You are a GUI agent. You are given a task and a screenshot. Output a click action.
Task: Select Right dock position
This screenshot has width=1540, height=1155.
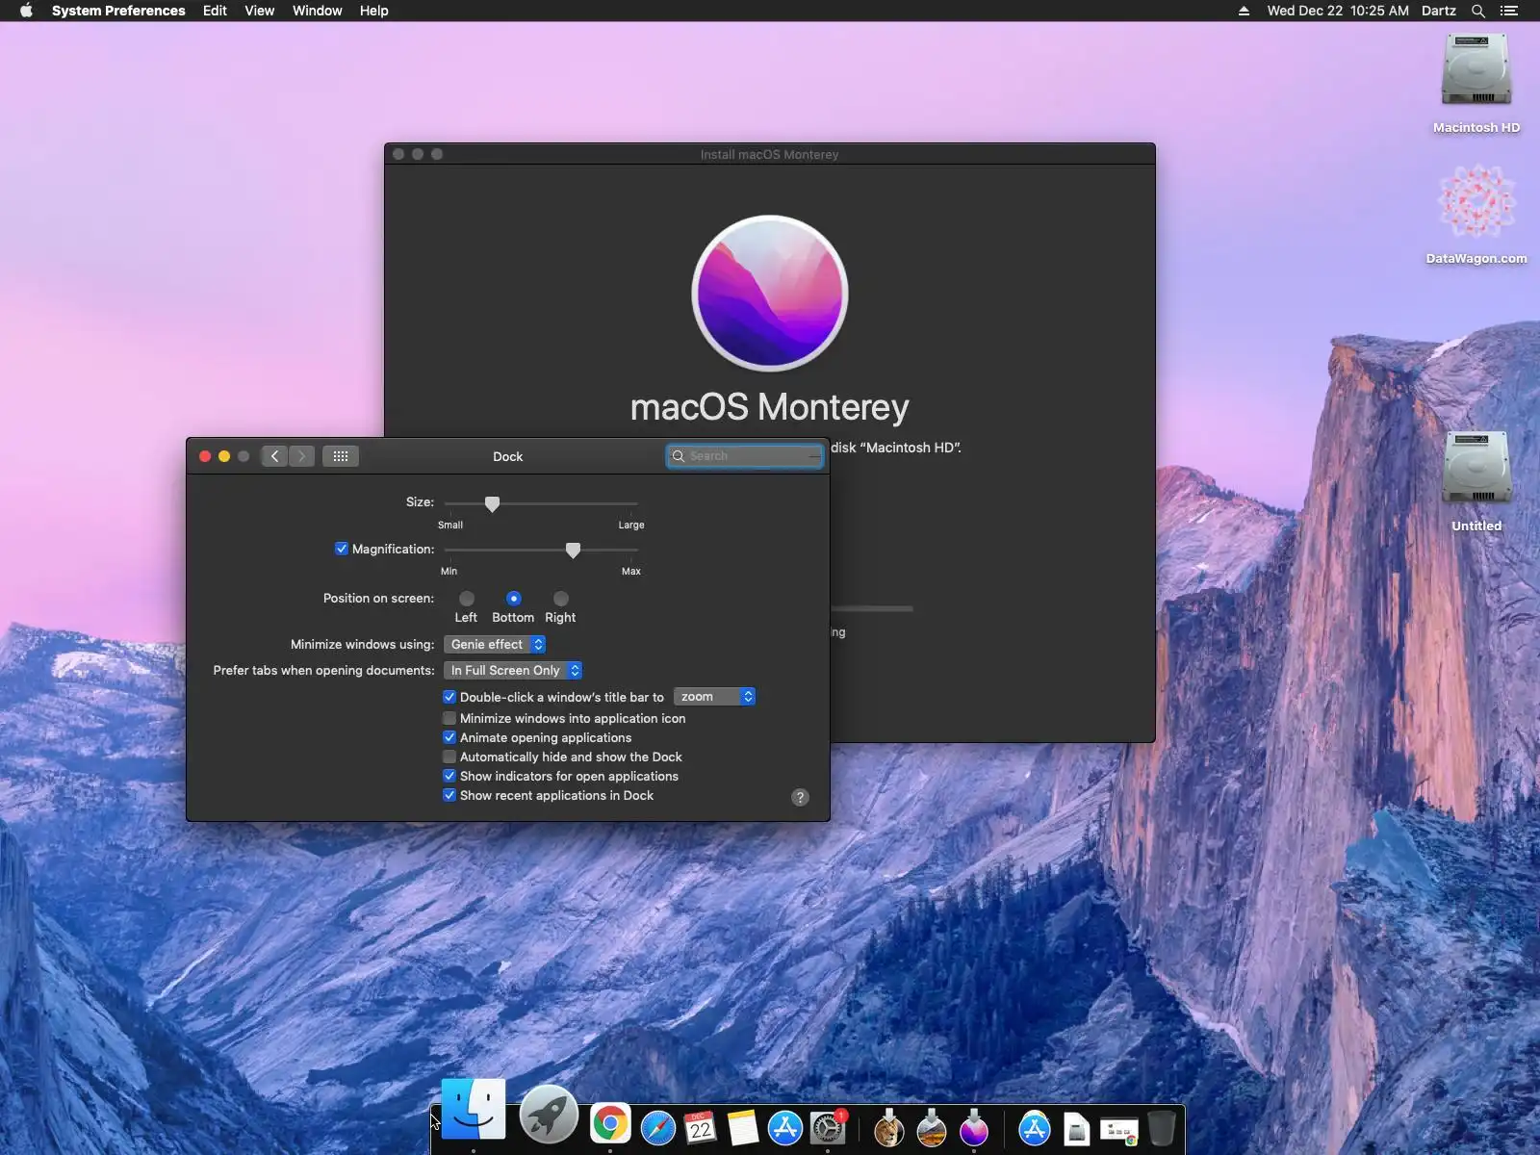(x=561, y=599)
